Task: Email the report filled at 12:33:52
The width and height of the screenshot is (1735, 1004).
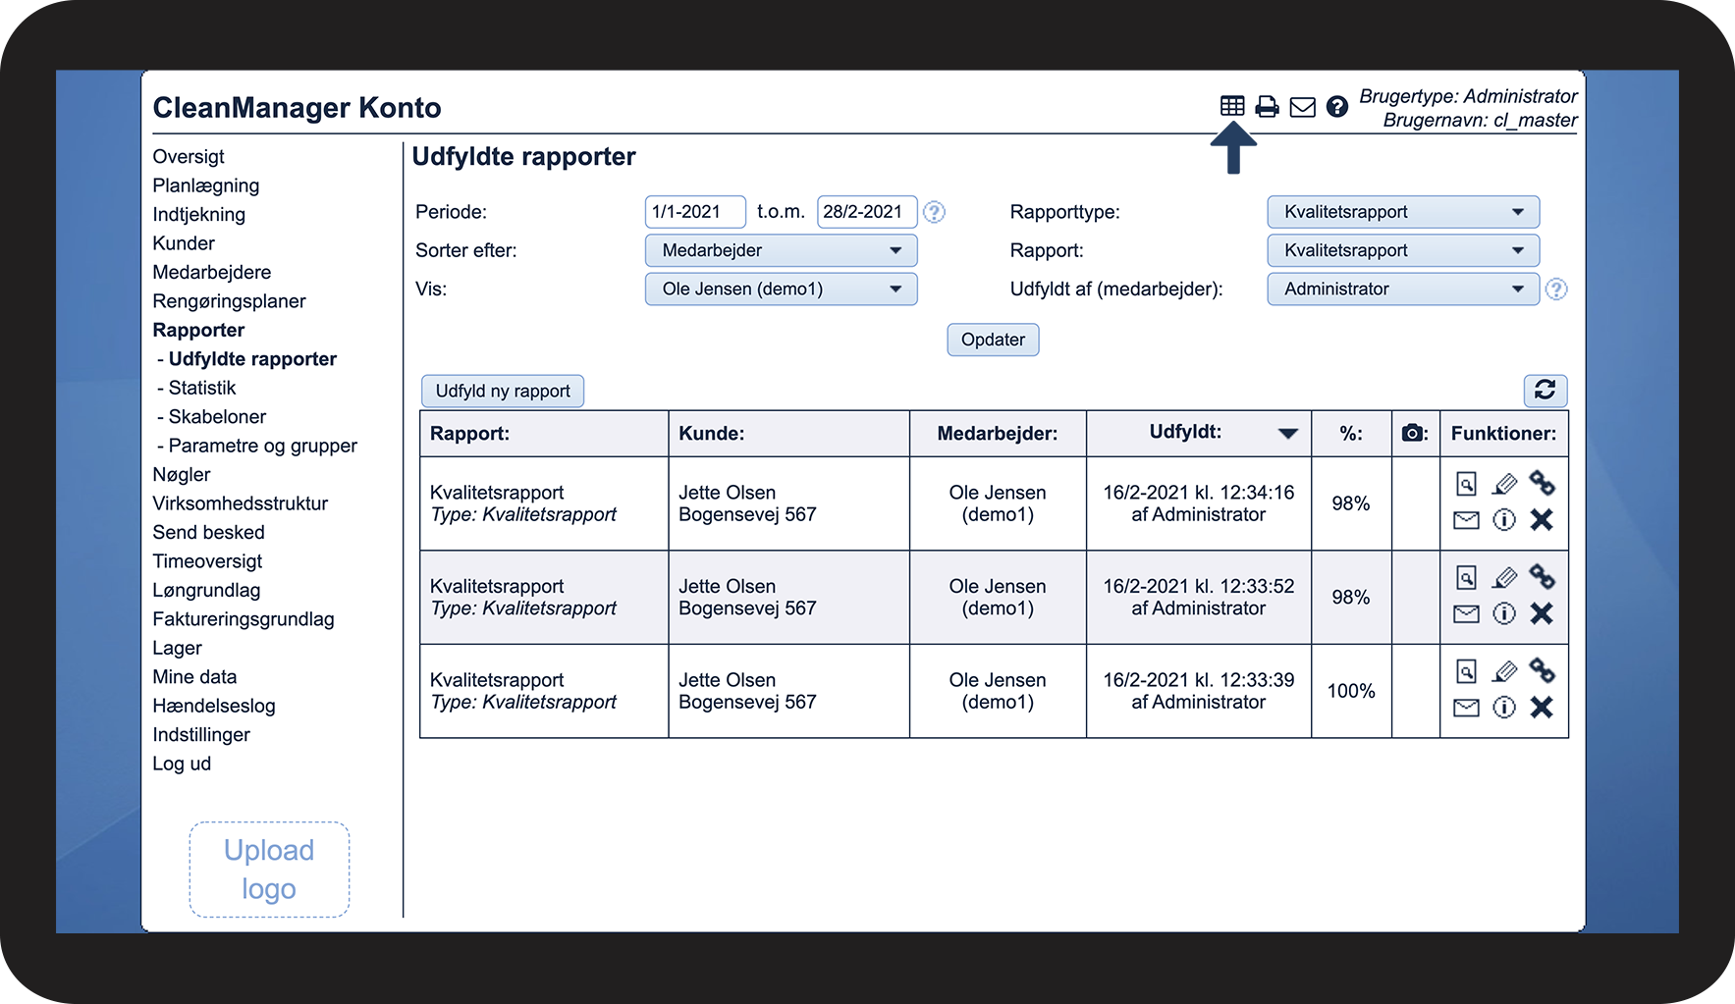Action: click(x=1466, y=614)
